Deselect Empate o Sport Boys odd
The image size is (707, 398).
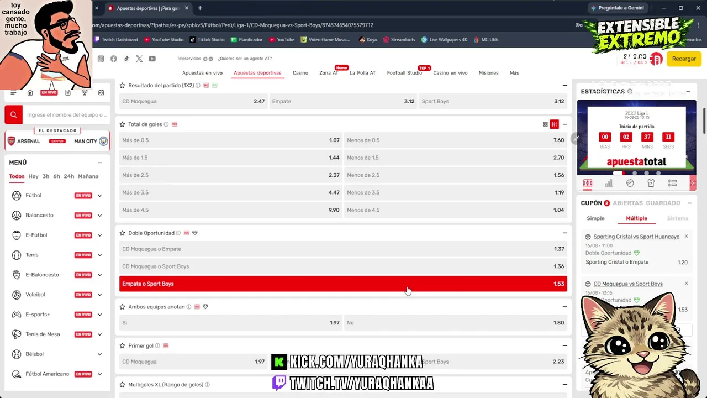343,284
